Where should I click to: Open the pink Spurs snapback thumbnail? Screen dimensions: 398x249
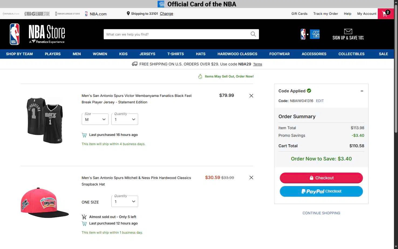tap(45, 202)
